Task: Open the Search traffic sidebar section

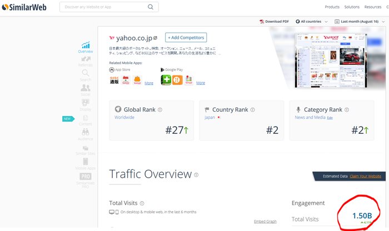Action: (x=86, y=76)
